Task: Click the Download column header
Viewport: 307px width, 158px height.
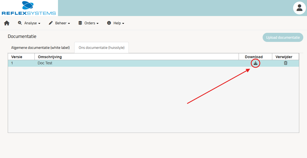Action: (255, 57)
